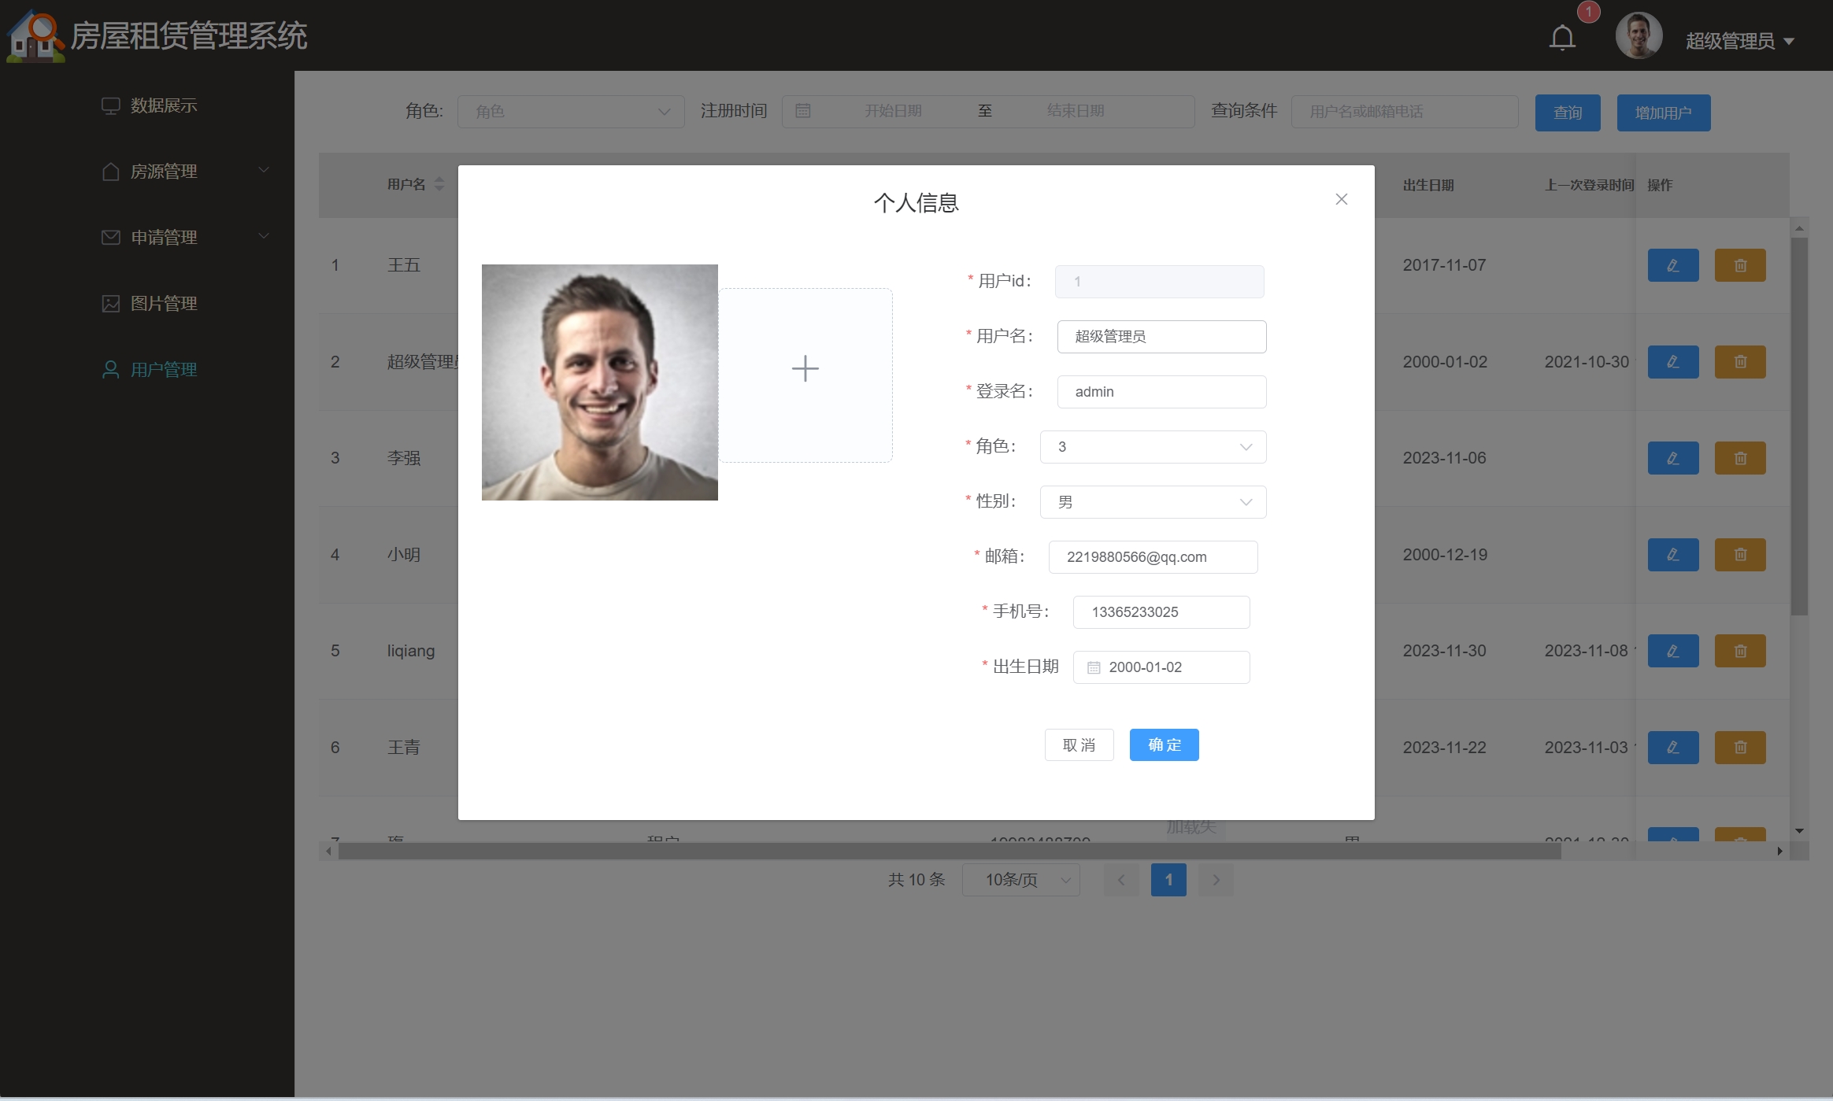Click the notification bell icon
Viewport: 1833px width, 1101px height.
coord(1562,37)
